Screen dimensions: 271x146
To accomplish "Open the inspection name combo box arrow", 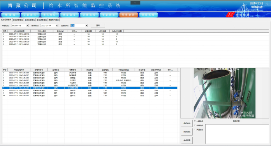I will click(86, 26).
